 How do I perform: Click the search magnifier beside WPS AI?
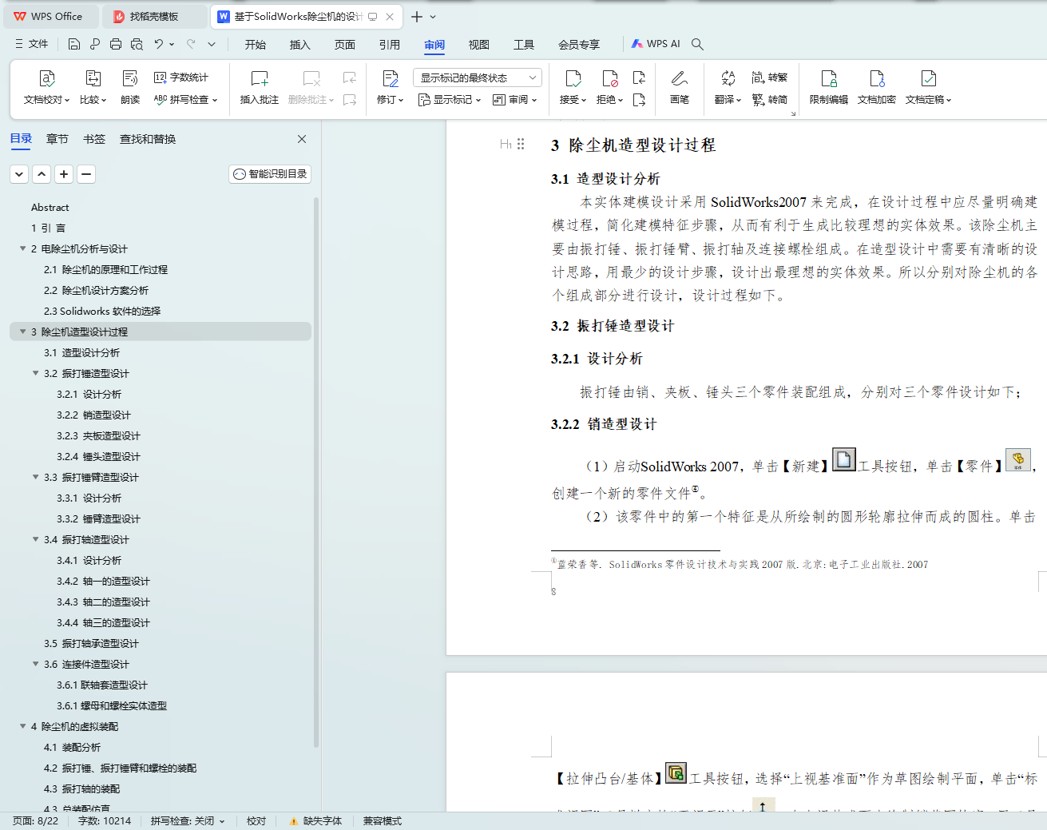pos(697,44)
